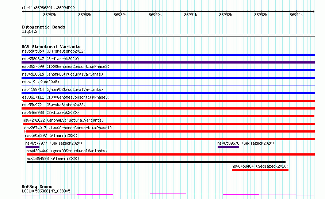Click the DGV Structural Variants track title
The image size is (325, 199).
[51, 47]
